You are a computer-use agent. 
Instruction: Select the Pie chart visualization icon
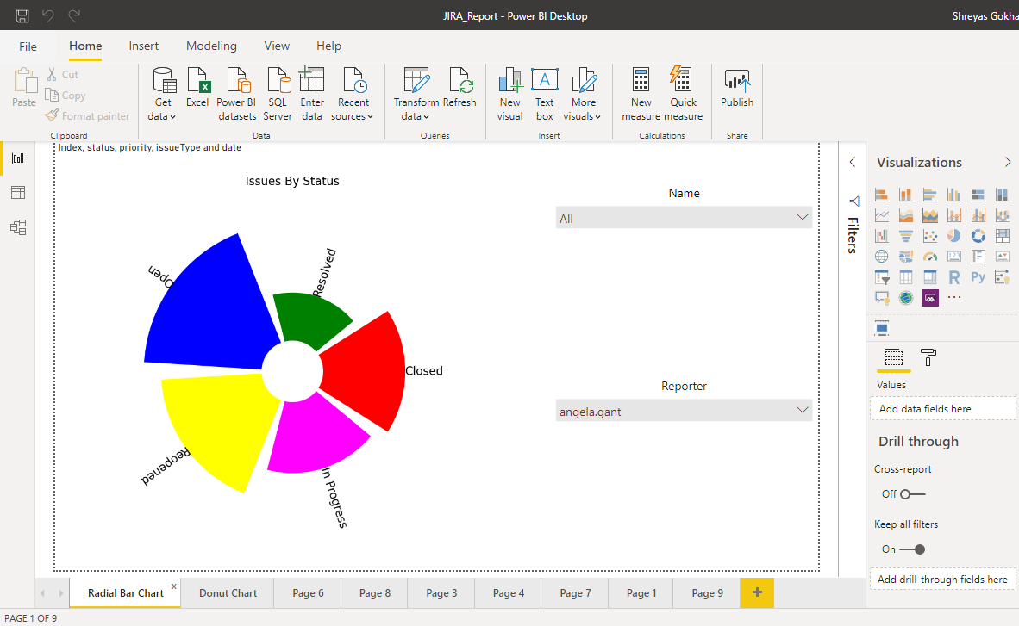953,236
